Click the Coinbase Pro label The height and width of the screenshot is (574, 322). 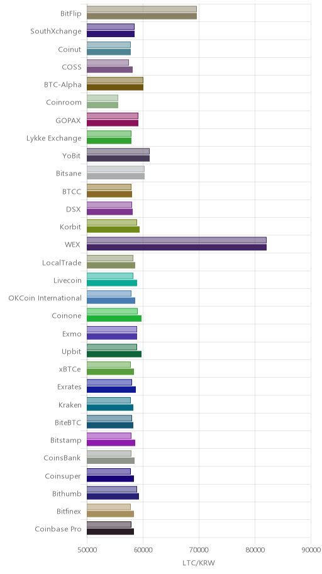58,529
